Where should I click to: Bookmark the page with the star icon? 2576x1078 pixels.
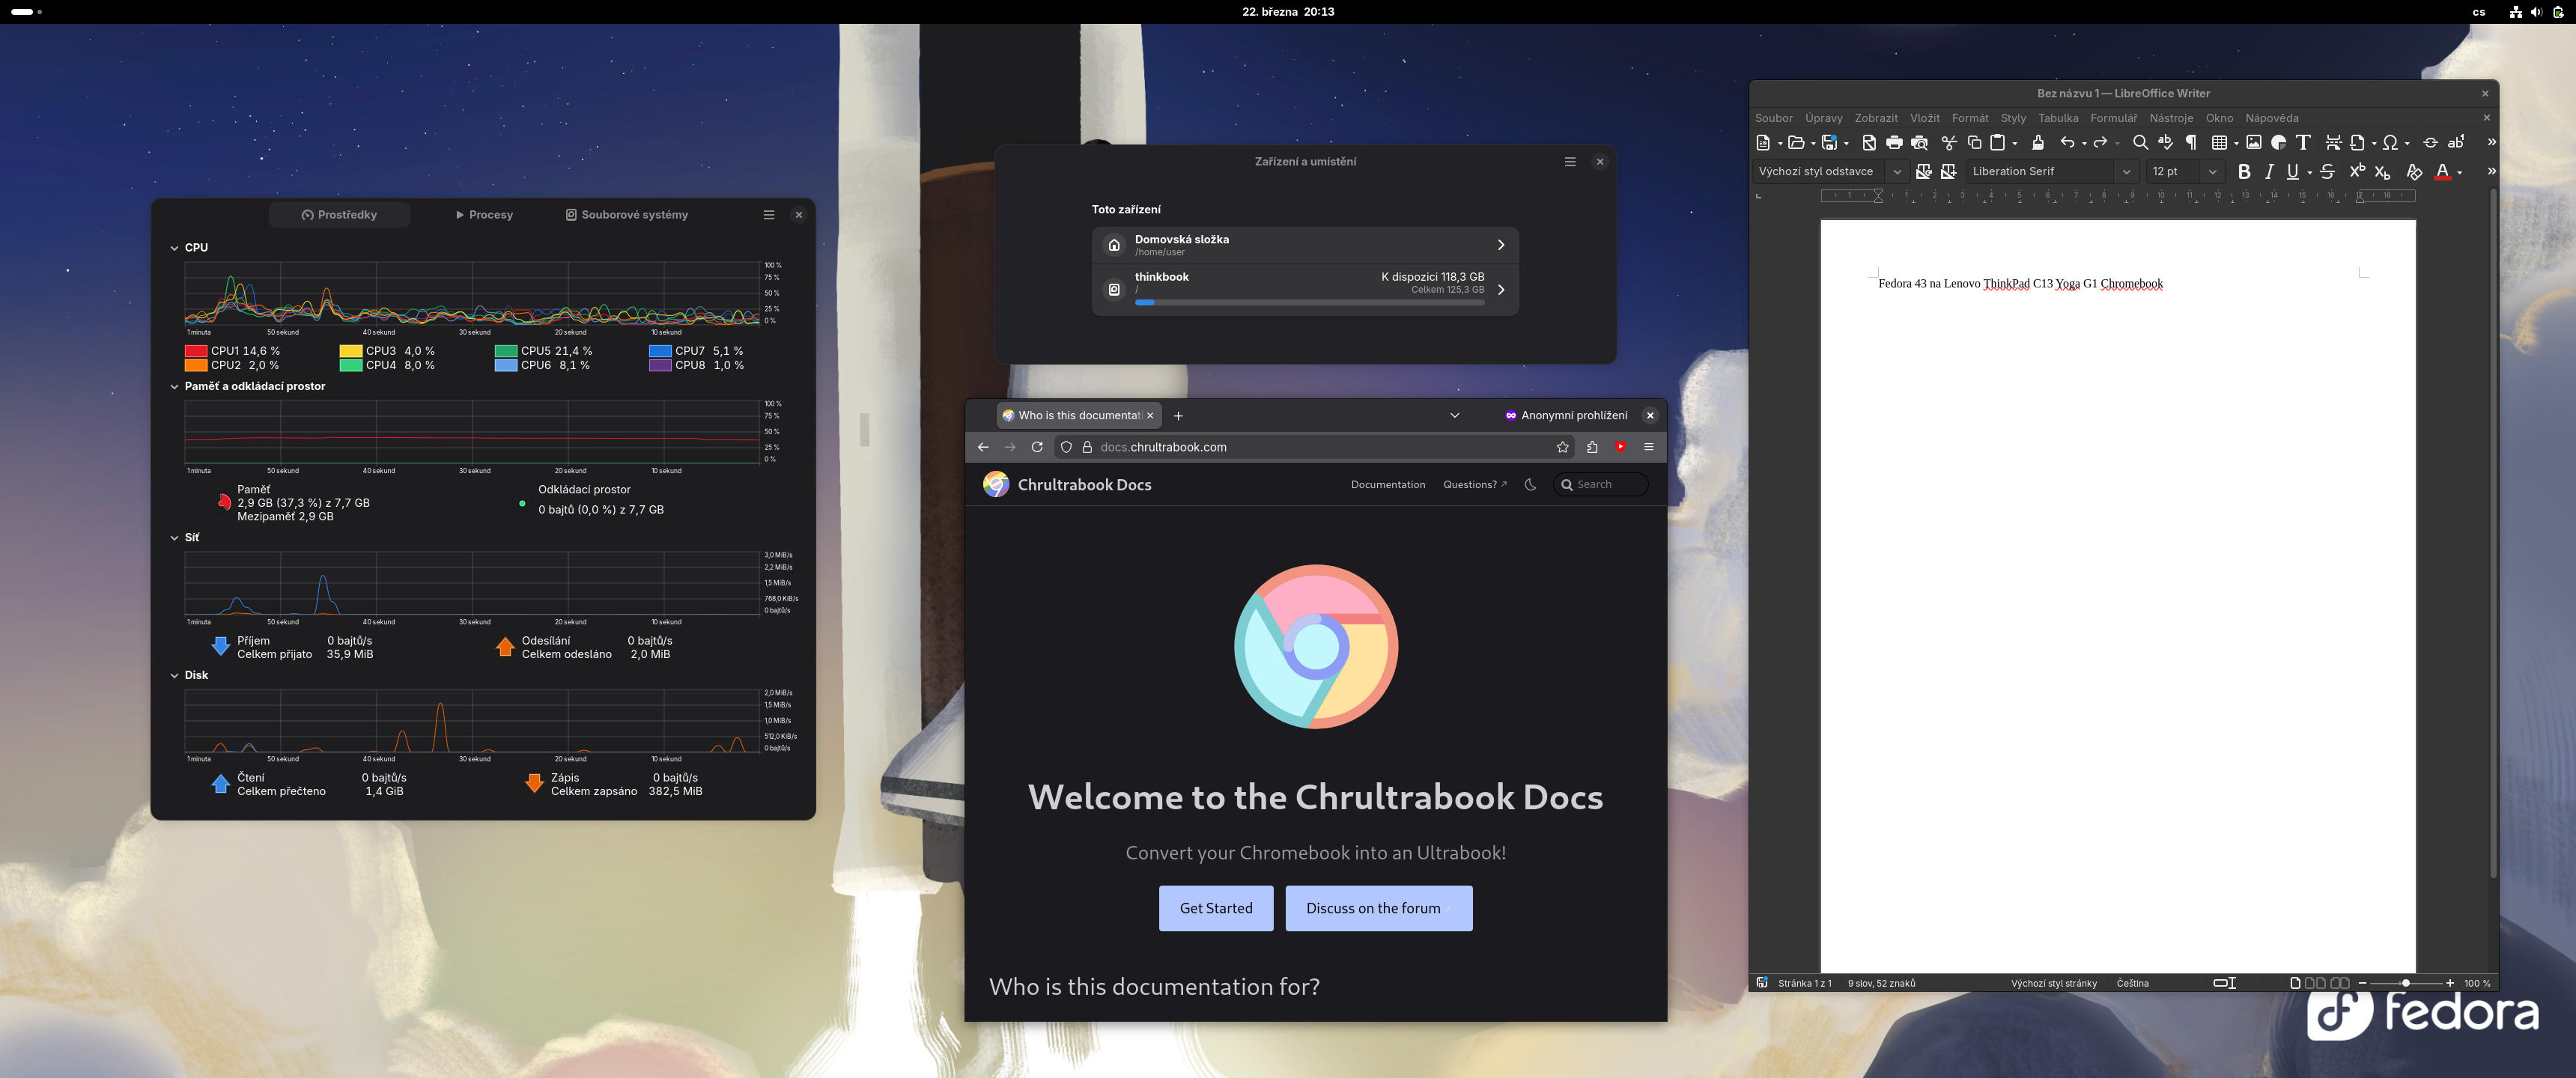(1563, 447)
